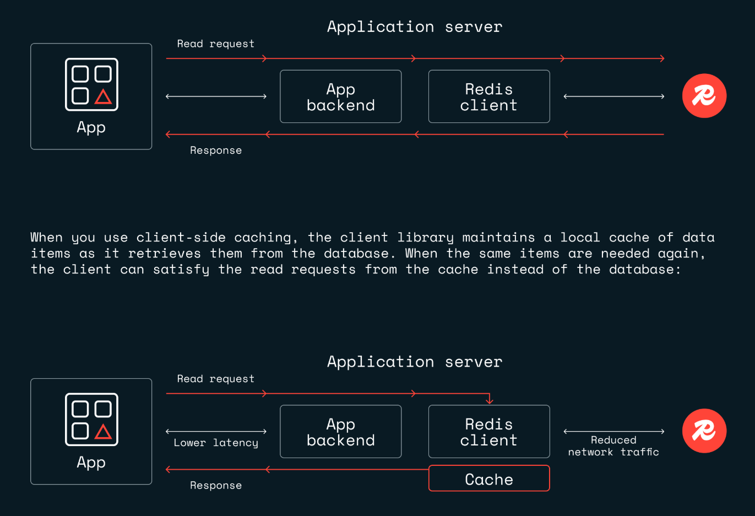Screen dimensions: 755x516
Task: Click the paragraph starting 'When you use client-side caching'
Action: point(373,254)
